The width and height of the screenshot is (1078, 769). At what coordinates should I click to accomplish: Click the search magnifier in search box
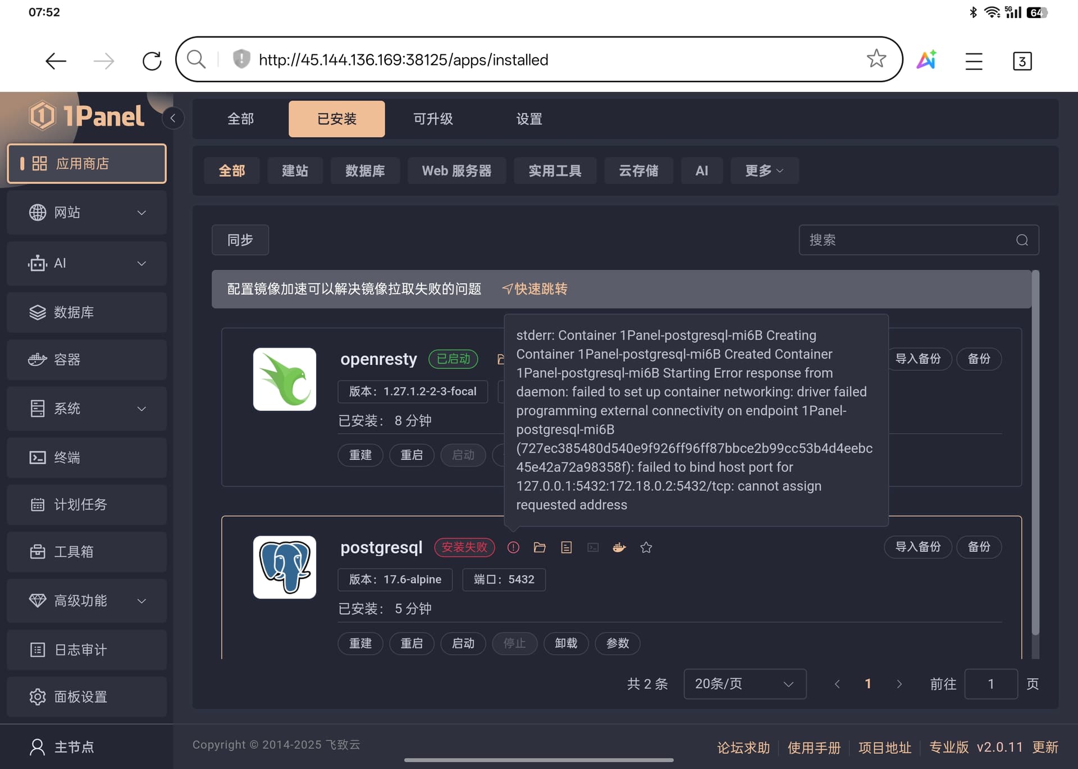(x=1022, y=240)
